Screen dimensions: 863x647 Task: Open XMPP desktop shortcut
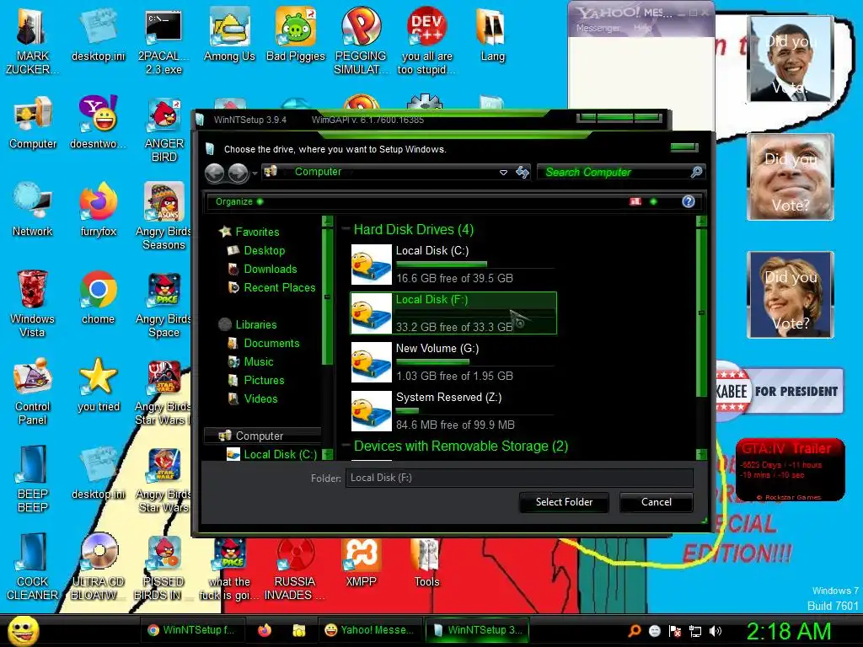pos(361,562)
